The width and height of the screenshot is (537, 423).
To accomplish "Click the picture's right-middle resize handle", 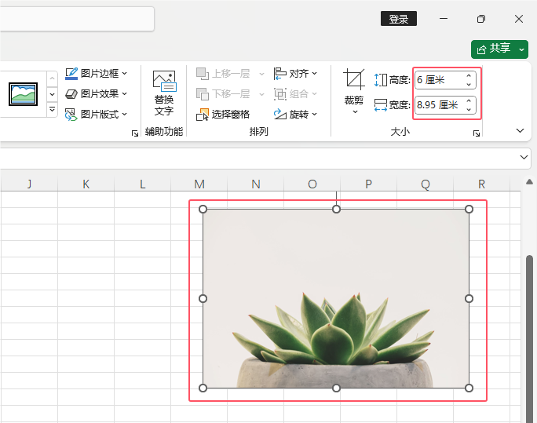I will coord(469,299).
